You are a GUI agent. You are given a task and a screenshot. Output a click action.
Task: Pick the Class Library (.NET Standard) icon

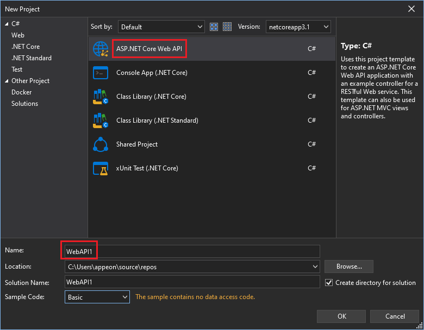pyautogui.click(x=101, y=120)
